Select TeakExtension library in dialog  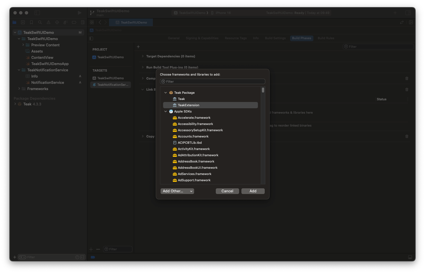click(210, 105)
